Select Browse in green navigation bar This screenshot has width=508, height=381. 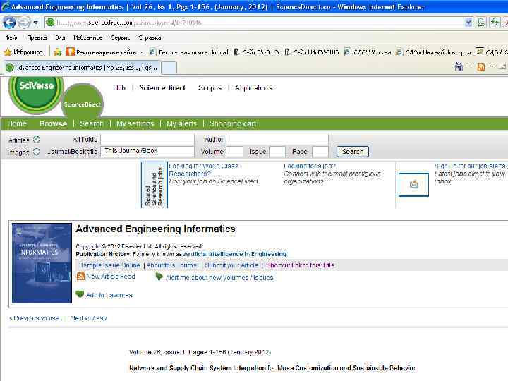coord(53,123)
